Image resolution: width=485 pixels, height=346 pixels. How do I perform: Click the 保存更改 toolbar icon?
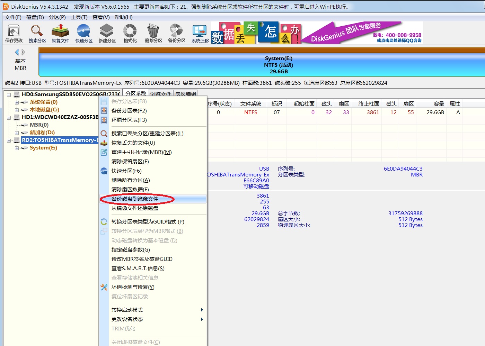click(14, 33)
